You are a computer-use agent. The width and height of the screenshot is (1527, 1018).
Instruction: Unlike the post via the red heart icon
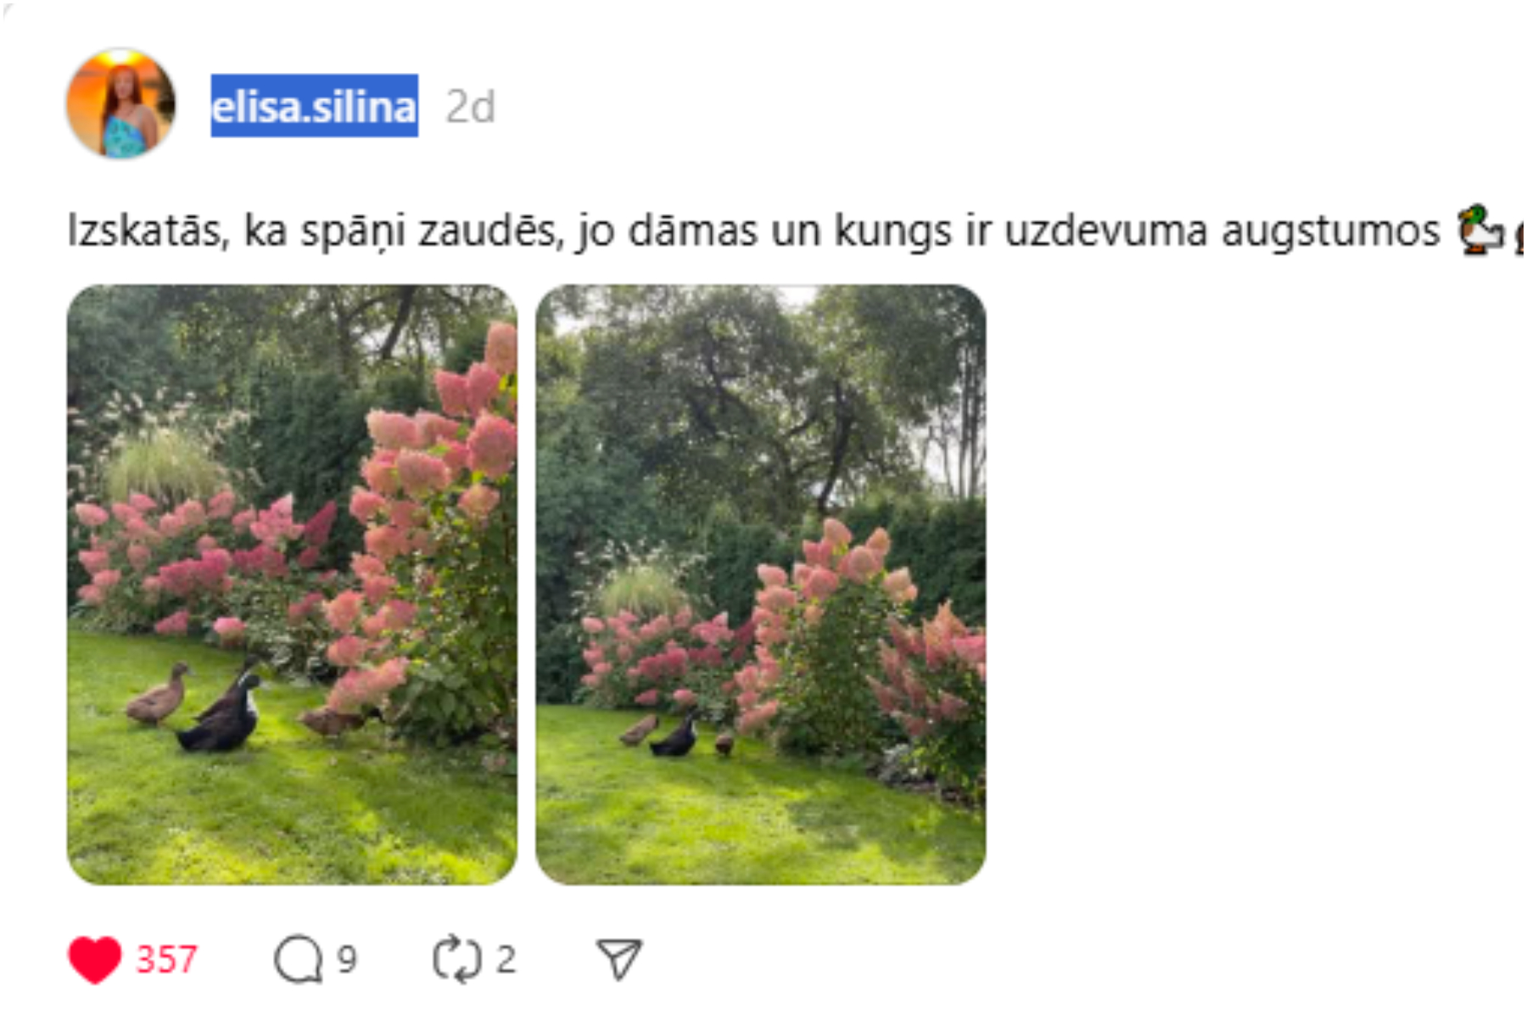95,959
